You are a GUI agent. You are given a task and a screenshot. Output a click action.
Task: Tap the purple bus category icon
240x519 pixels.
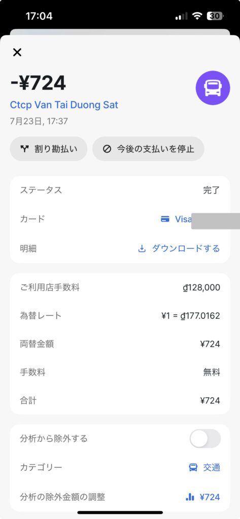213,88
